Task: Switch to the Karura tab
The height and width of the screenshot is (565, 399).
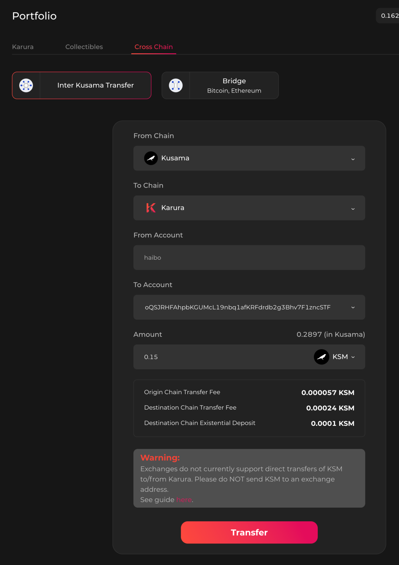Action: point(23,47)
